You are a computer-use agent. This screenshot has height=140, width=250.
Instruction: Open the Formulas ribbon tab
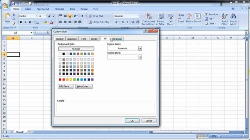point(59,9)
